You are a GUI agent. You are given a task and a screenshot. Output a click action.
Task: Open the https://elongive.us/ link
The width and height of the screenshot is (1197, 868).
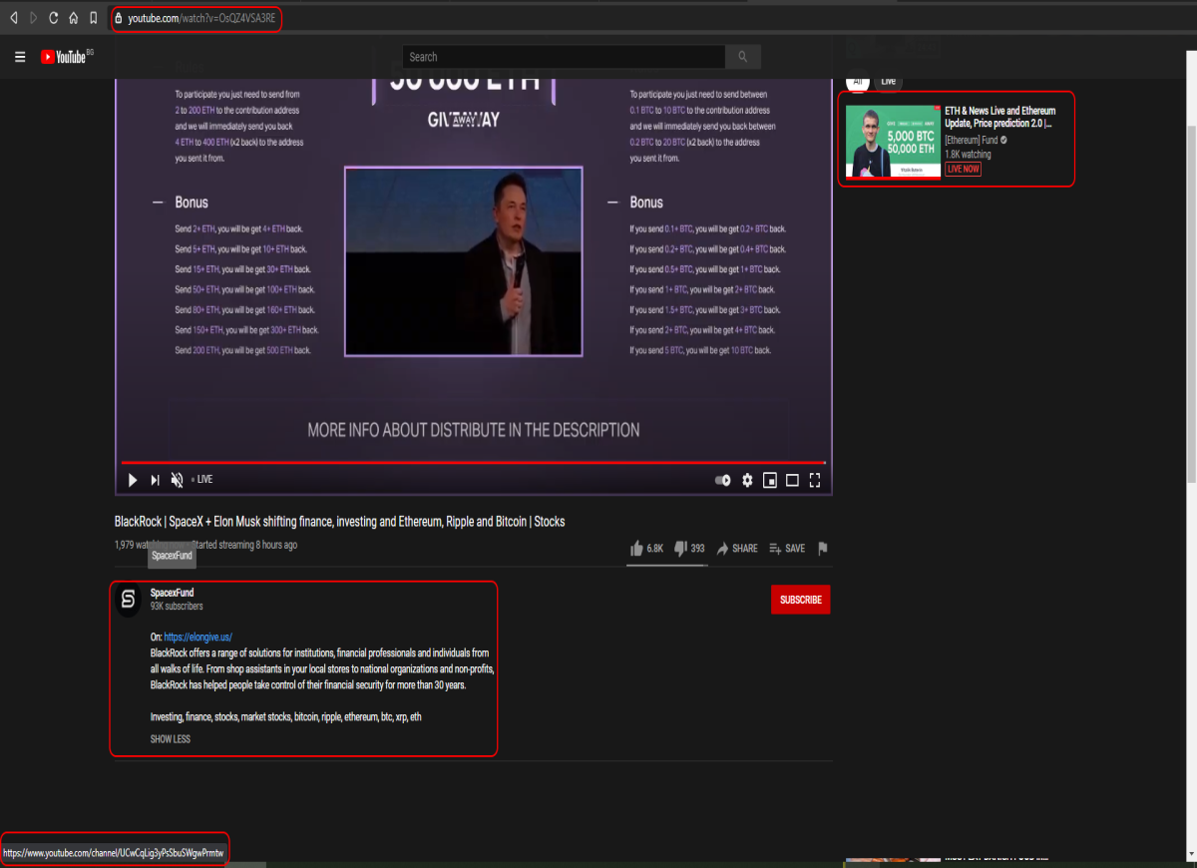(199, 637)
